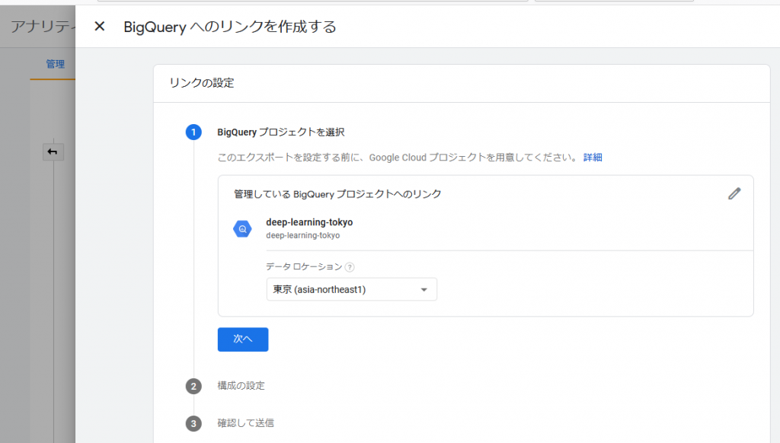The image size is (780, 443).
Task: Select step 1 circle BigQuery プロジェクトを選択
Action: pyautogui.click(x=193, y=132)
